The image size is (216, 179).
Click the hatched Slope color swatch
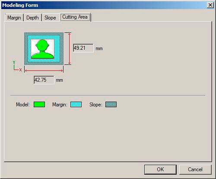(111, 105)
